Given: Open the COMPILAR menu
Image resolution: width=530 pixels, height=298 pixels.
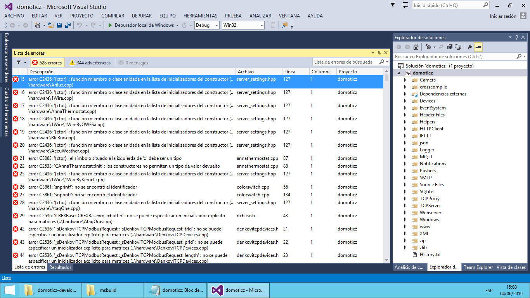Looking at the screenshot, I should (x=113, y=16).
